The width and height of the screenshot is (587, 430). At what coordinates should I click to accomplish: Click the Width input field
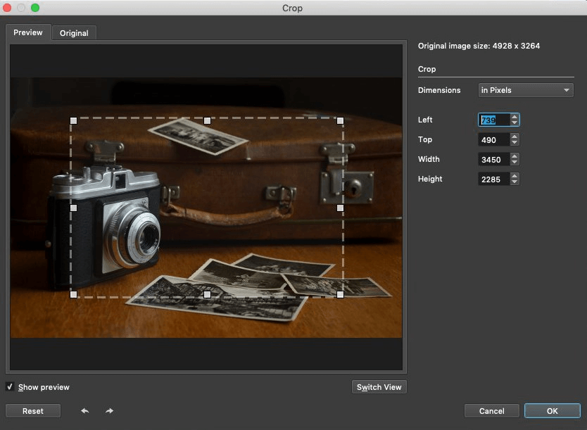493,160
